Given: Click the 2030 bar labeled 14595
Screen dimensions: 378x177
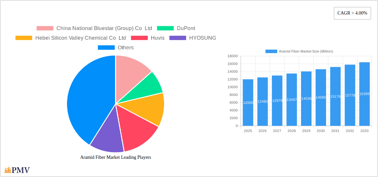Looking at the screenshot, I should point(321,98).
